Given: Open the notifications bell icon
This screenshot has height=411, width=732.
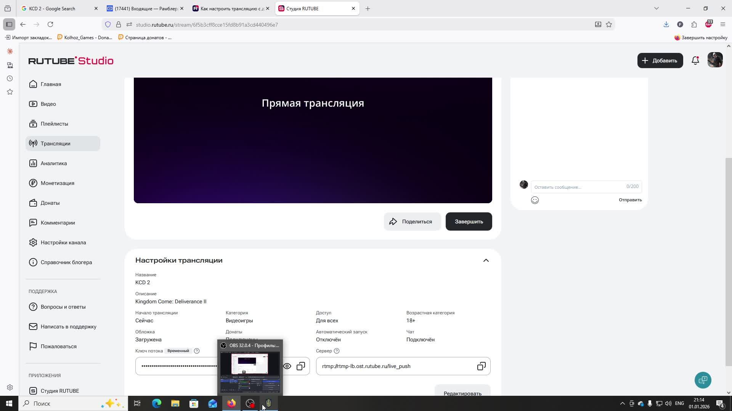Looking at the screenshot, I should pos(695,61).
